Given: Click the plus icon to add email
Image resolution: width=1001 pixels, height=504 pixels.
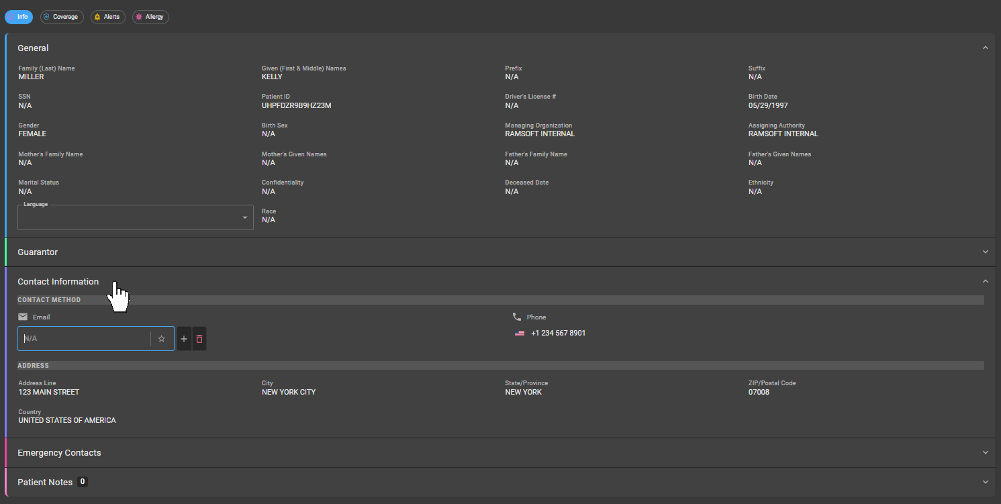Looking at the screenshot, I should pyautogui.click(x=184, y=339).
